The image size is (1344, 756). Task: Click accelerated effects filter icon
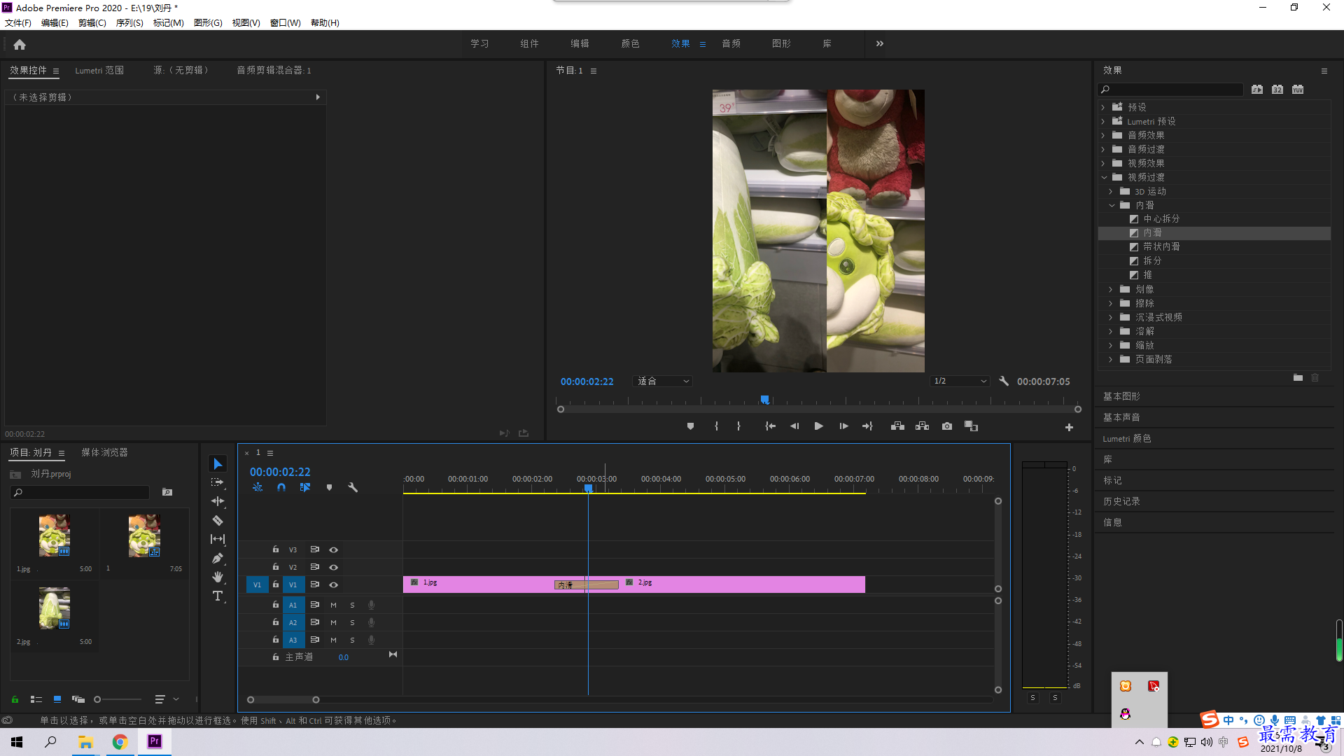[x=1257, y=89]
